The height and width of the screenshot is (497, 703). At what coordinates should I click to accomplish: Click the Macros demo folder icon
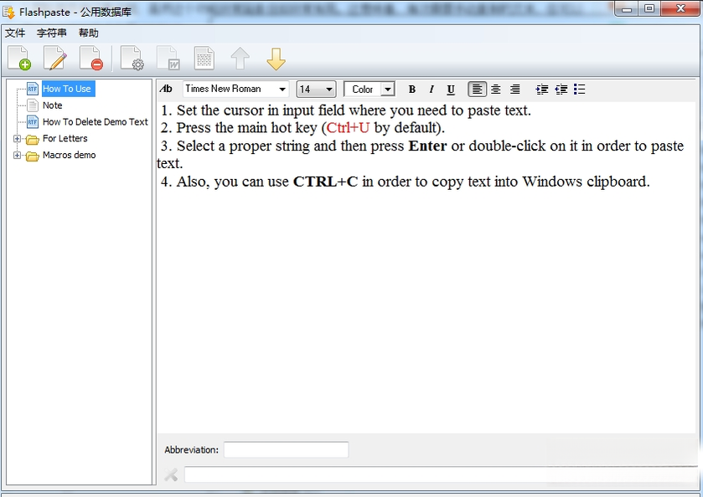click(x=33, y=156)
